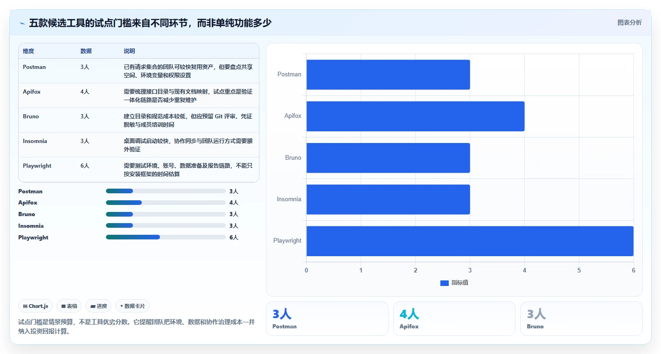Viewport: 661px width, 354px height.
Task: Click the Playwright label in progress list
Action: pos(33,238)
